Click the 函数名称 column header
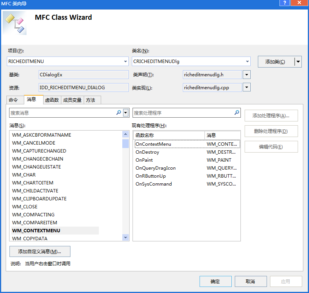The image size is (309, 293). coord(169,135)
